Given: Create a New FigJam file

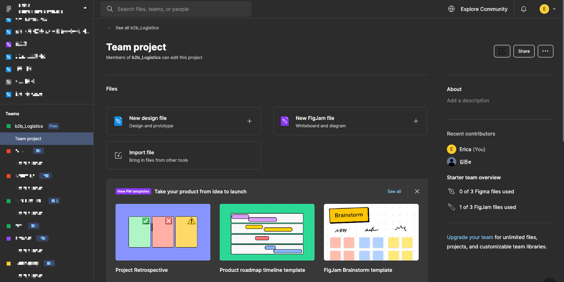Looking at the screenshot, I should point(350,121).
